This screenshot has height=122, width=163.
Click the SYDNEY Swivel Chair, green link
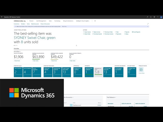(x=34, y=38)
